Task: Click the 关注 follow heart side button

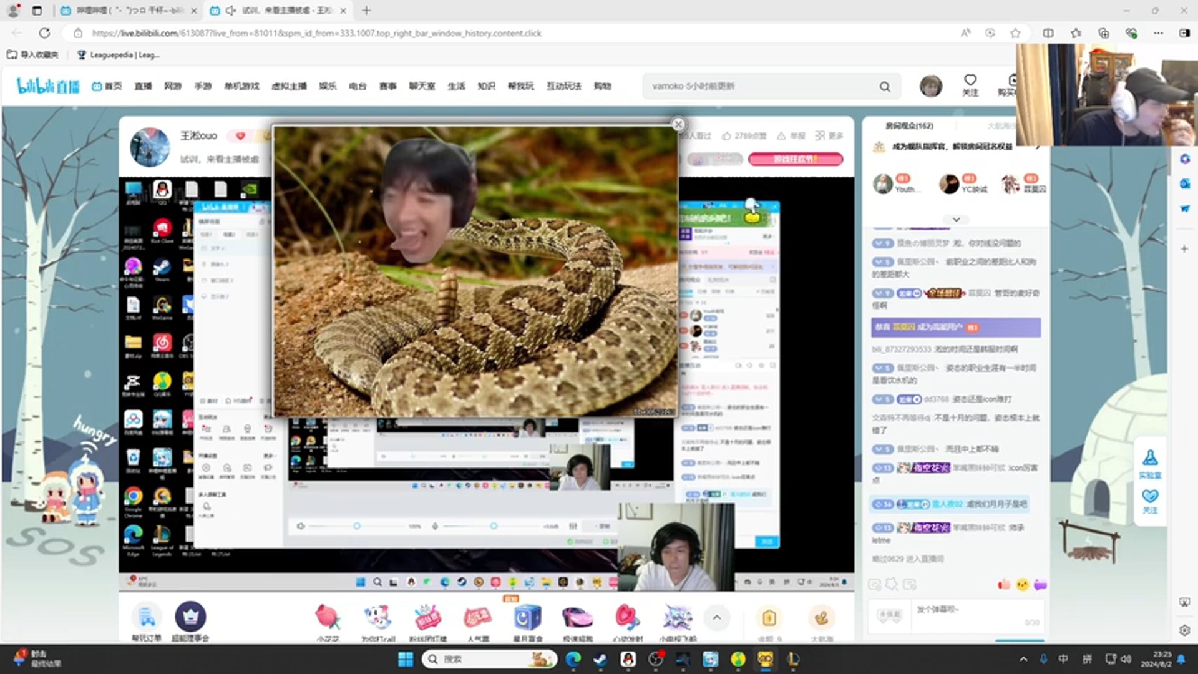Action: pyautogui.click(x=1150, y=501)
